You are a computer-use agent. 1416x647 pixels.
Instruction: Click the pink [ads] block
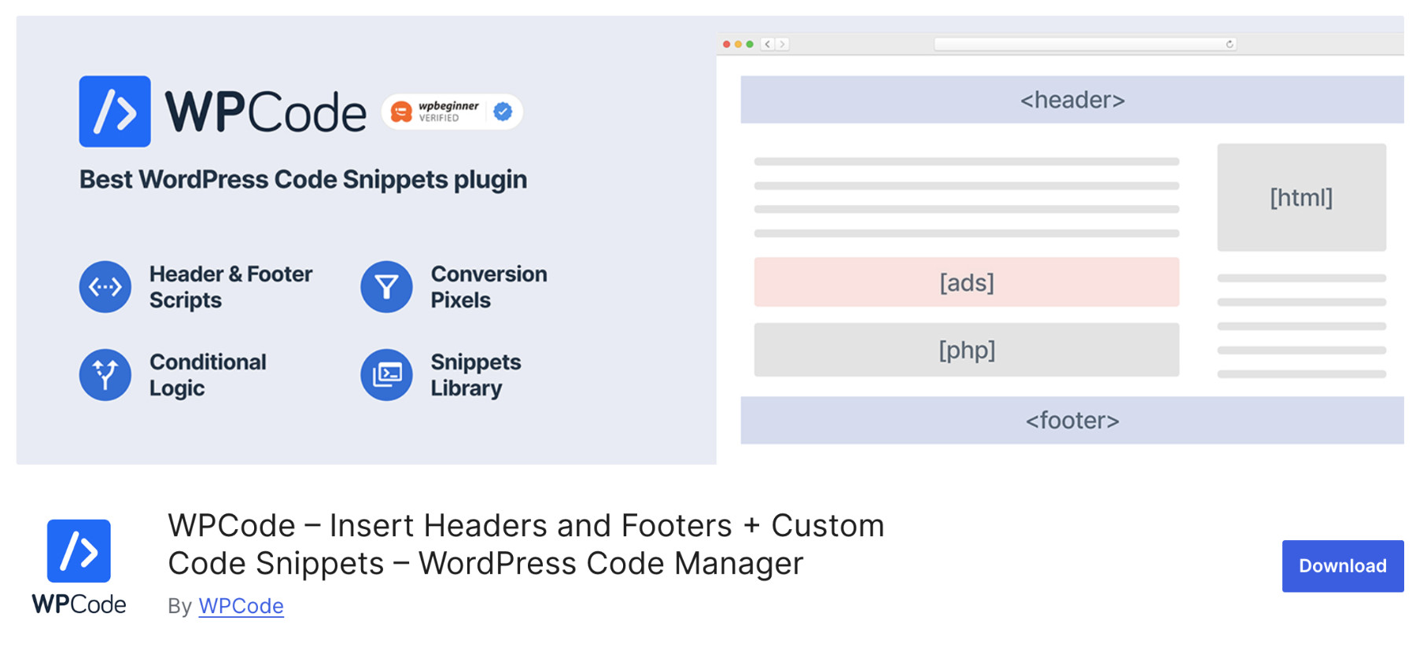(966, 282)
